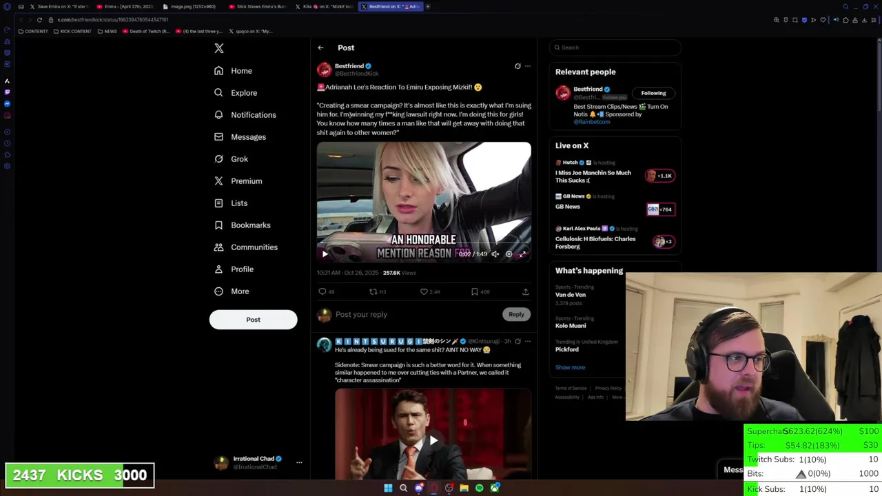Screen dimensions: 882x496
Task: Open Lists in the sidebar
Action: (x=230, y=203)
